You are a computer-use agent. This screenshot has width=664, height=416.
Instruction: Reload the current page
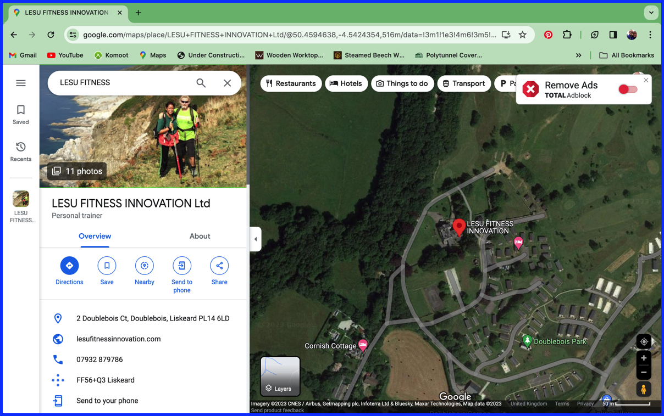click(51, 35)
